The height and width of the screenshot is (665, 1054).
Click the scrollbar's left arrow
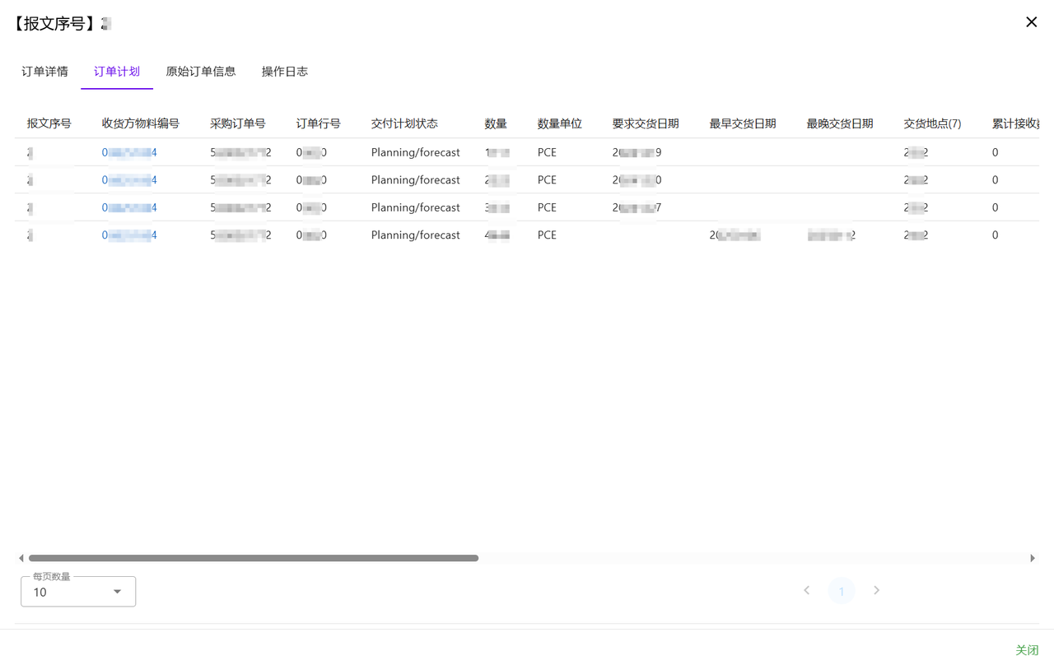pos(21,558)
